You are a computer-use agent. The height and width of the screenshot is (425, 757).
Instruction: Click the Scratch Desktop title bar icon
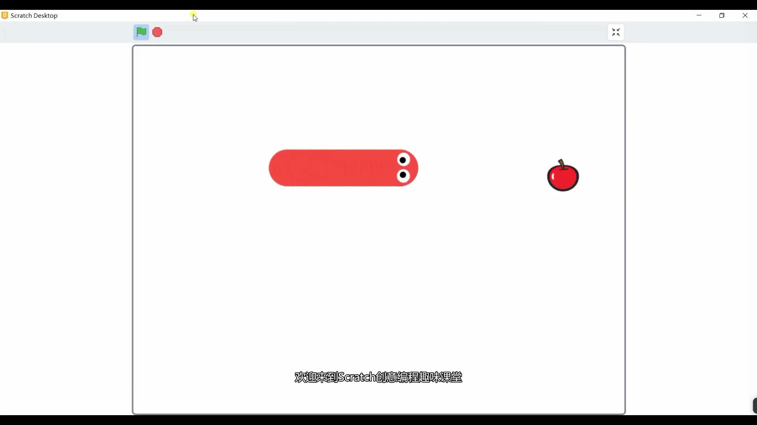5,15
